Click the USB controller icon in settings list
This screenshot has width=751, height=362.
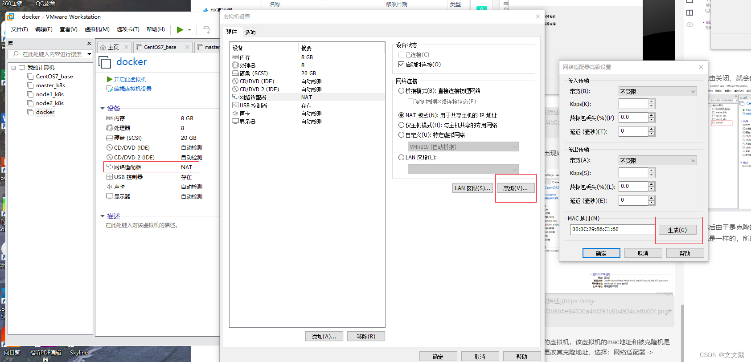235,106
